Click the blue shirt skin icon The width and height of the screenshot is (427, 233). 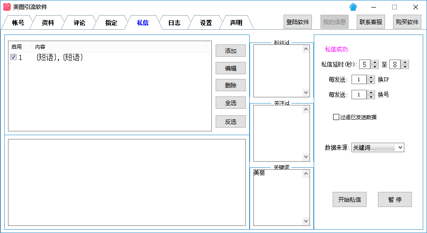(x=353, y=7)
